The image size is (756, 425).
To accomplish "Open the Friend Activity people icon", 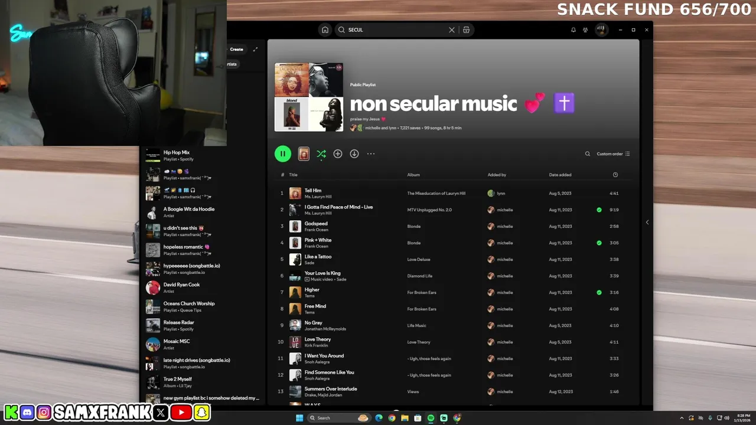I will [585, 30].
